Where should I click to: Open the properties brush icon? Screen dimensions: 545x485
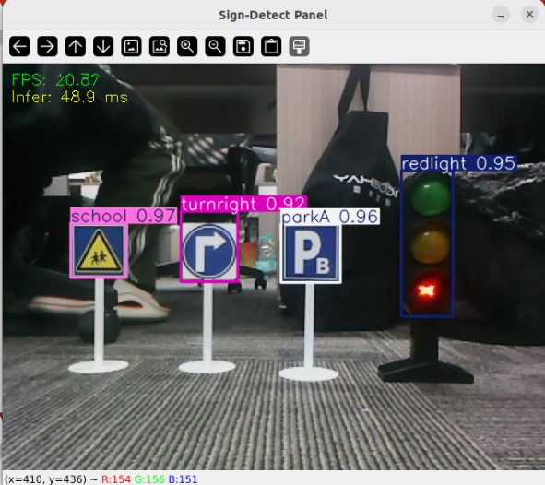(x=300, y=46)
